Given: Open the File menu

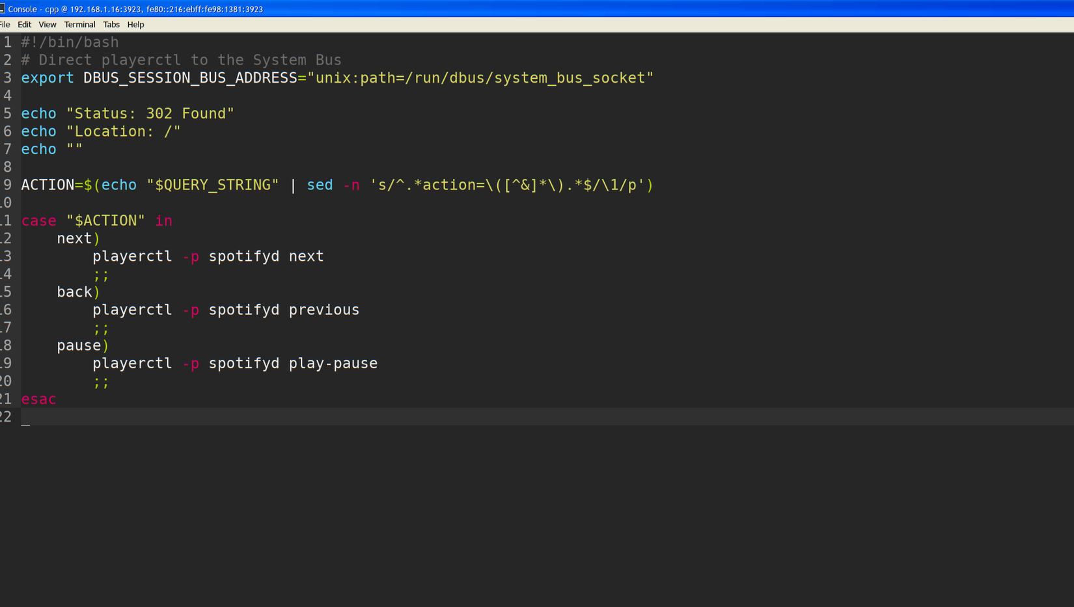Looking at the screenshot, I should pos(5,25).
